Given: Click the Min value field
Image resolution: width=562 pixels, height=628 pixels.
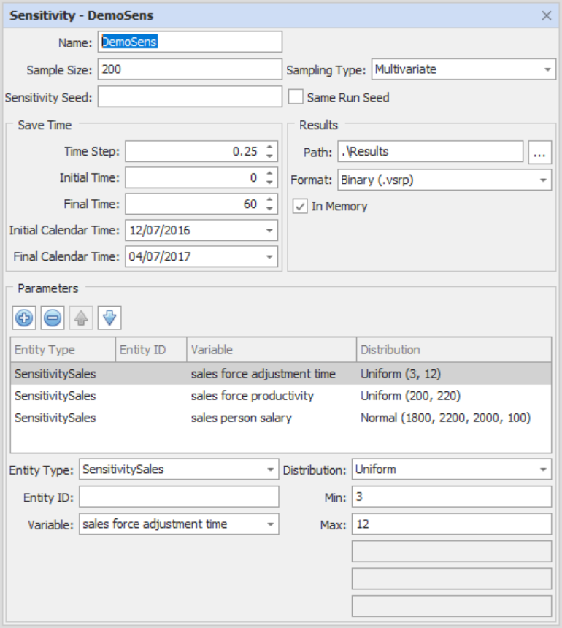Looking at the screenshot, I should tap(452, 497).
